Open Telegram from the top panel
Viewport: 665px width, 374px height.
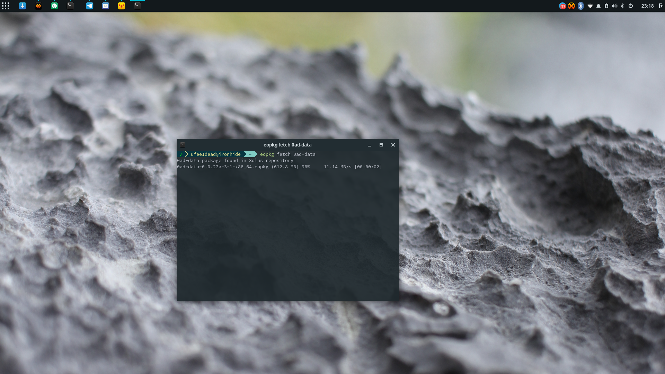(90, 6)
